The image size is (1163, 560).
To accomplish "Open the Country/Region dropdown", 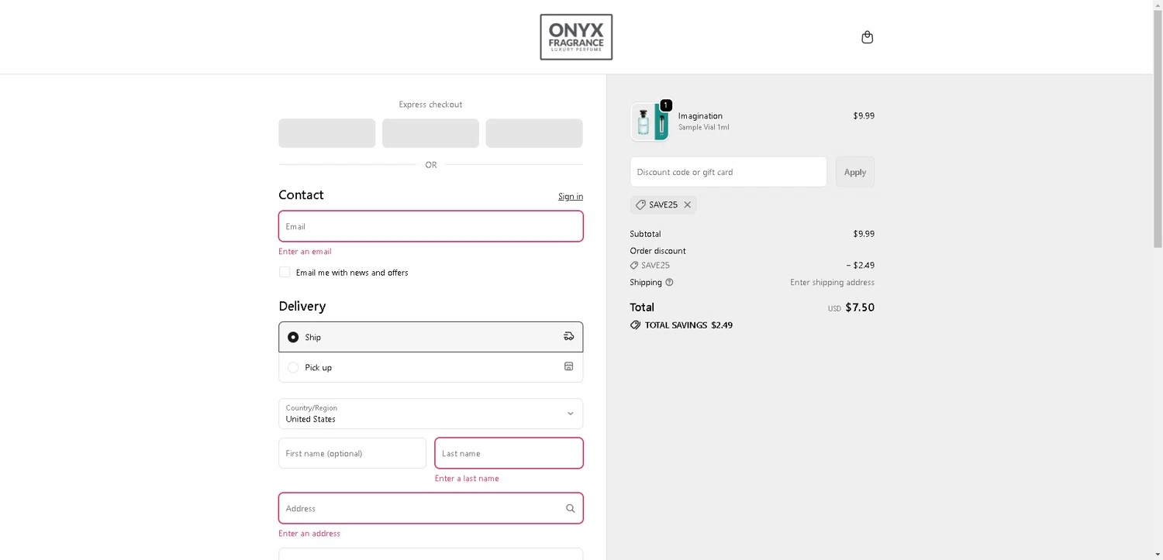I will pyautogui.click(x=430, y=414).
